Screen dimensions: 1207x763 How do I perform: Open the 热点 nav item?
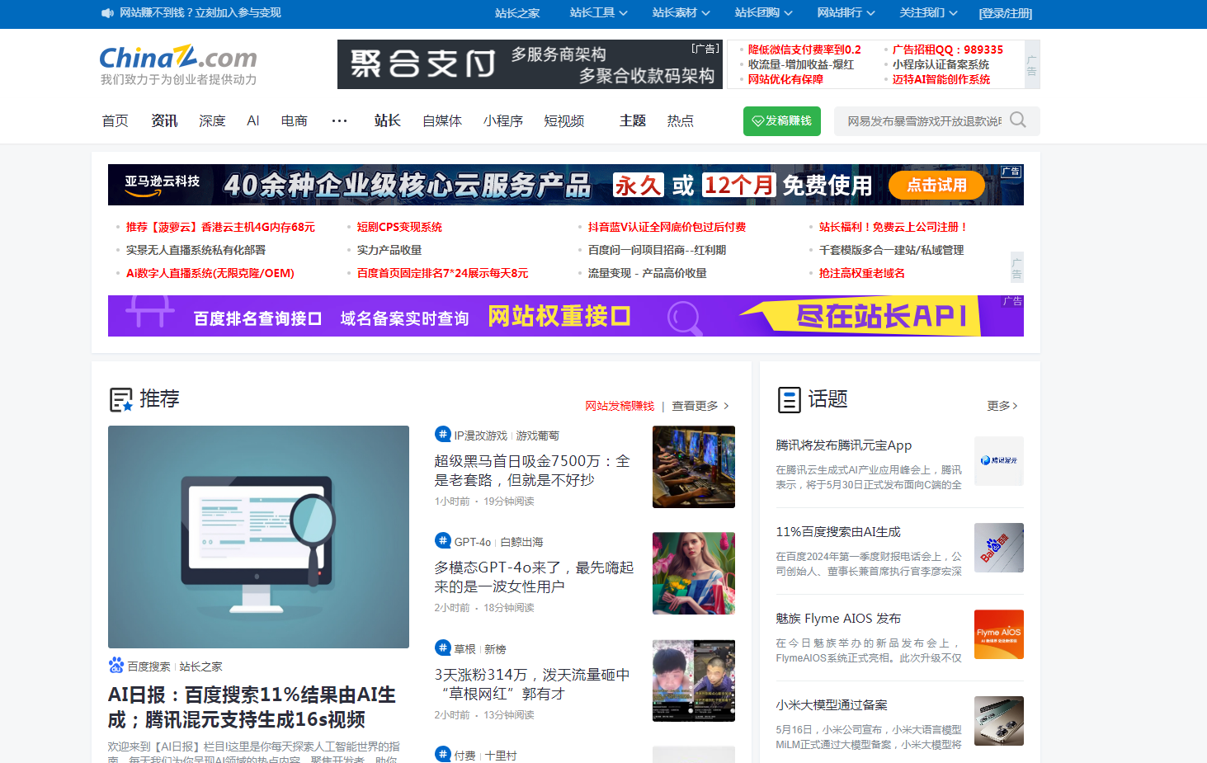coord(680,120)
